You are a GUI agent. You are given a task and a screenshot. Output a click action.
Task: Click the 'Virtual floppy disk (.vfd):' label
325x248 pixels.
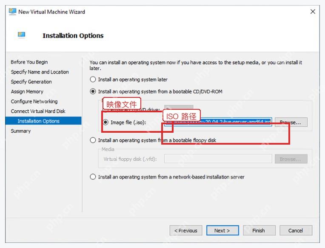click(130, 159)
